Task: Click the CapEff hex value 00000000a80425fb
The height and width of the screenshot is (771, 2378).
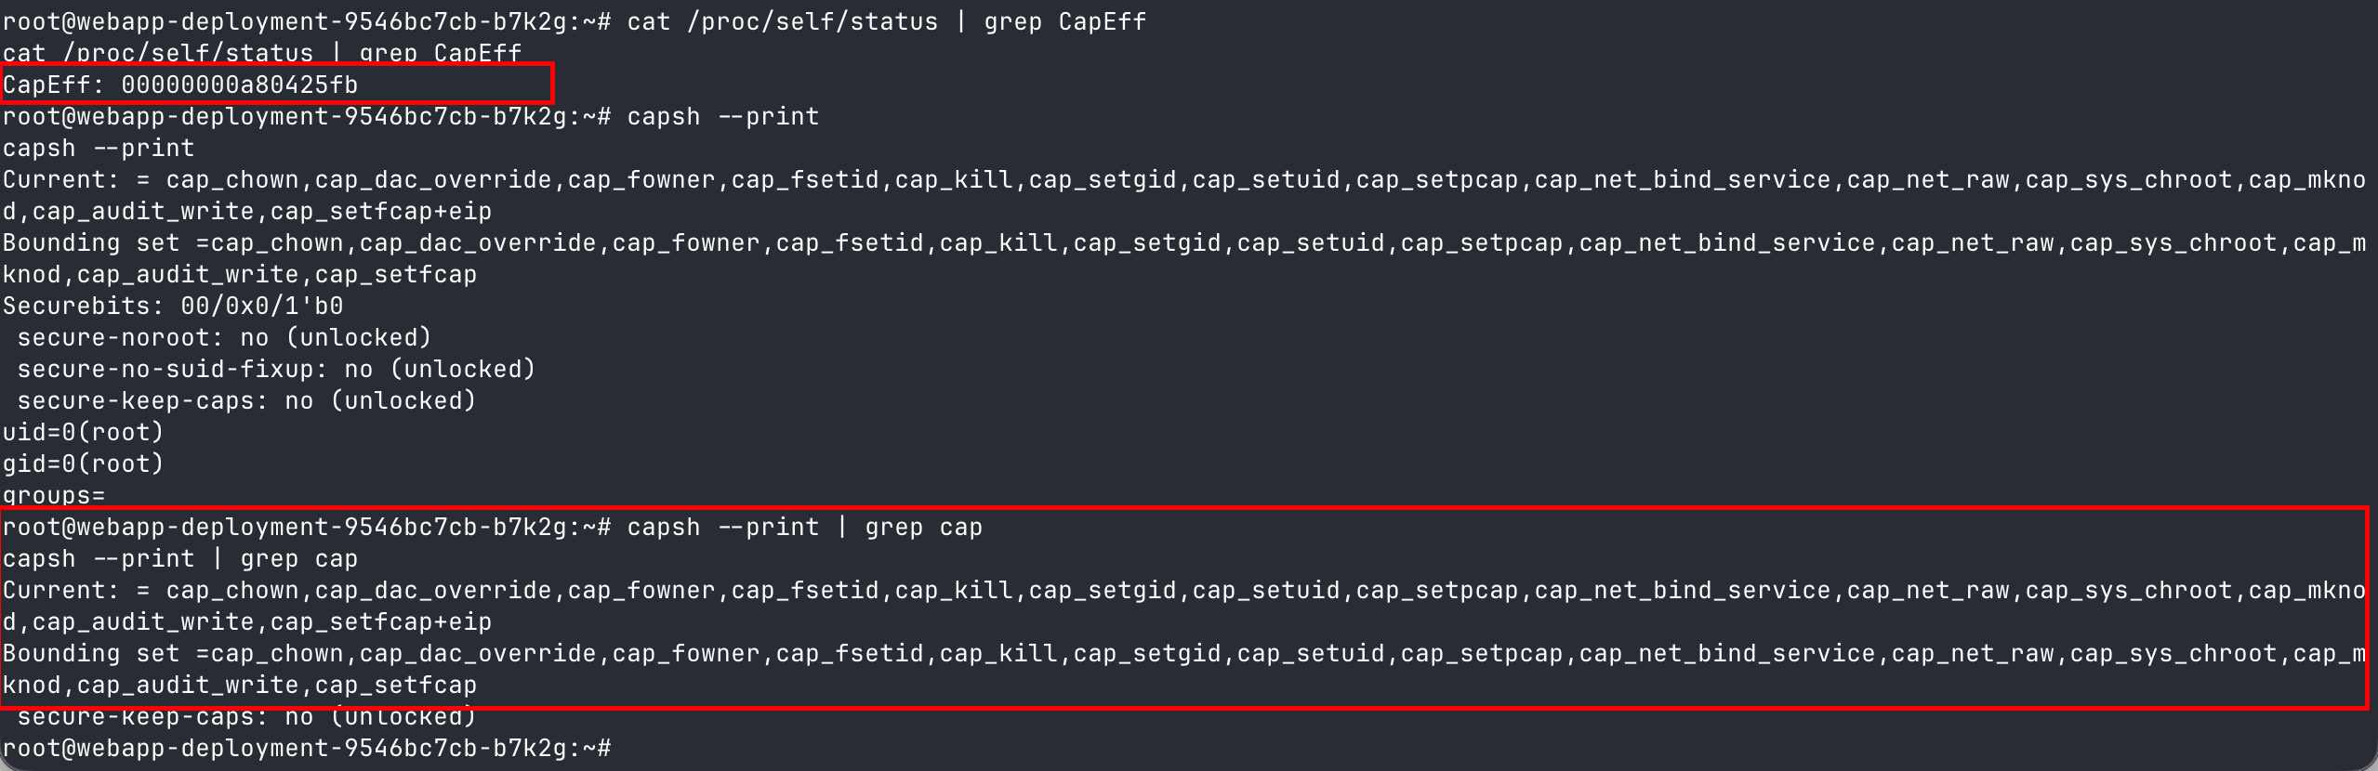Action: pyautogui.click(x=240, y=85)
